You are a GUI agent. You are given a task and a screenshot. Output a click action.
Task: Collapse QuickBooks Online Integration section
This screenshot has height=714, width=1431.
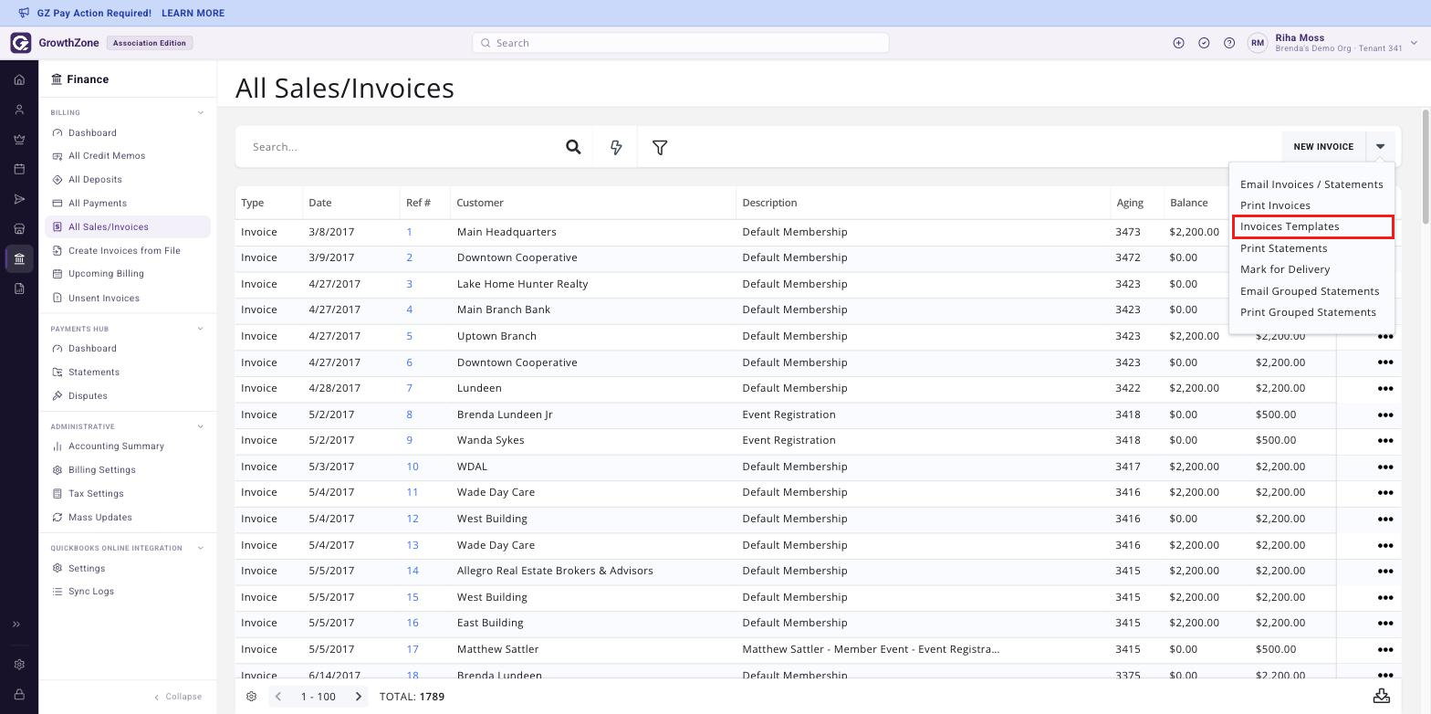[x=201, y=548]
